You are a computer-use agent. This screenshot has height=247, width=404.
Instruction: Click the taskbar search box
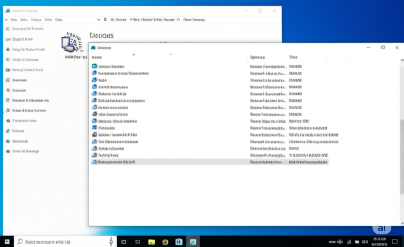click(65, 241)
